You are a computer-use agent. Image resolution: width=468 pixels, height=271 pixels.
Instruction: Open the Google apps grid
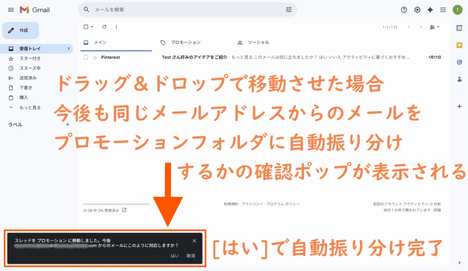(x=443, y=10)
